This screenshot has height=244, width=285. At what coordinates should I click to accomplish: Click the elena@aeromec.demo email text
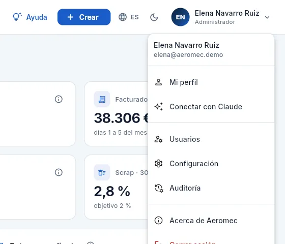[188, 55]
